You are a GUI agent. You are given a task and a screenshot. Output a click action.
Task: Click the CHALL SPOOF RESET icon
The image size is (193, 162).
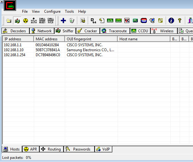pos(42,20)
